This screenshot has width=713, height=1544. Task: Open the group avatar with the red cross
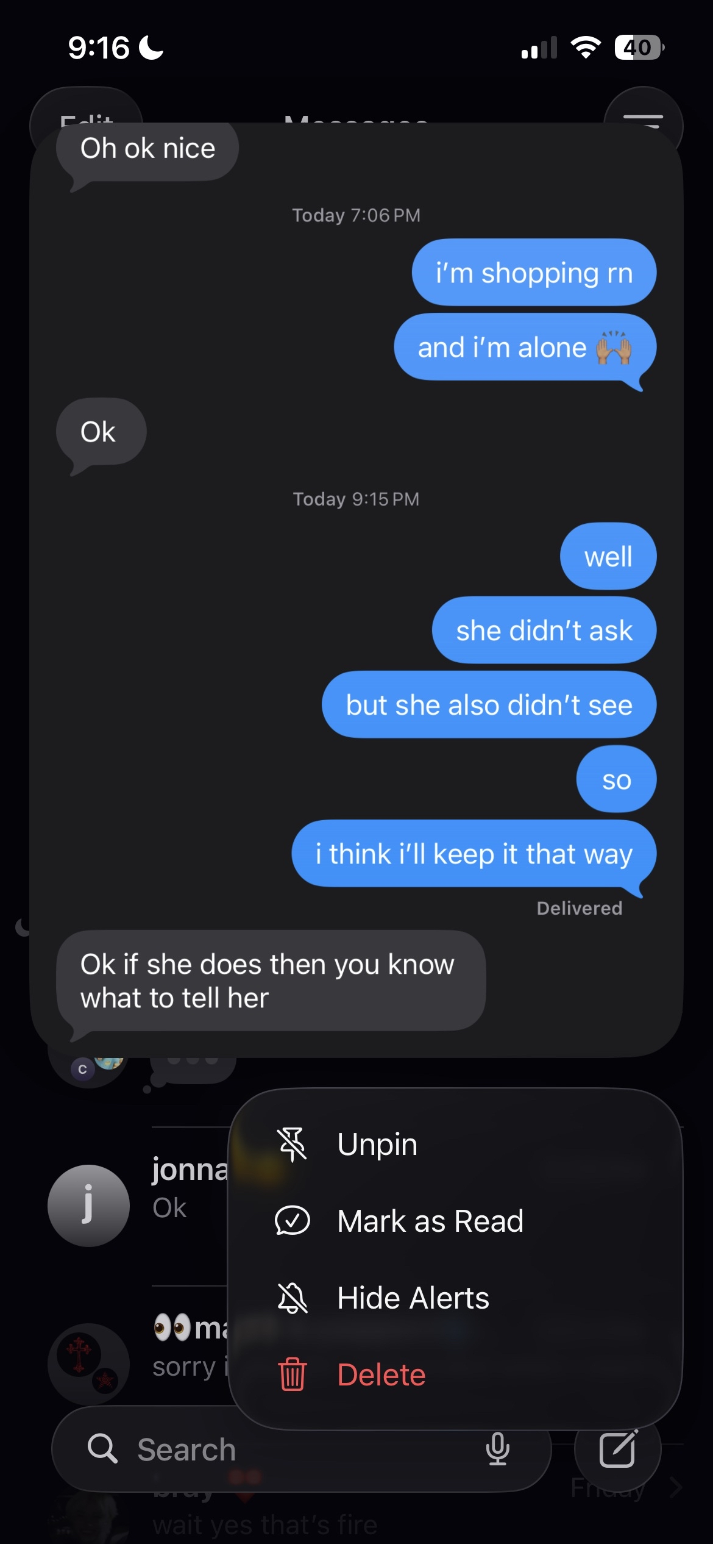pos(89,1364)
